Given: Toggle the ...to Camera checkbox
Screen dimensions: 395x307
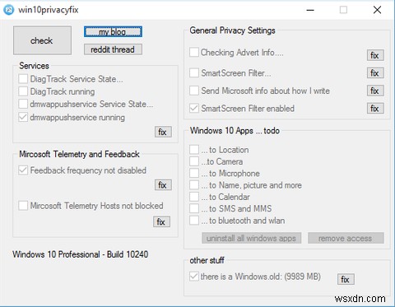Looking at the screenshot, I should coord(194,161).
